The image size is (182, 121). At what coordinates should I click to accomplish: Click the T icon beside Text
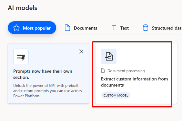(x=114, y=28)
